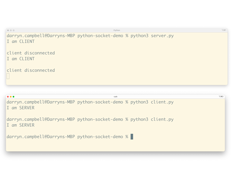Screen dimensions: 236x186
Task: Click the Python window title
Action: (117, 30)
